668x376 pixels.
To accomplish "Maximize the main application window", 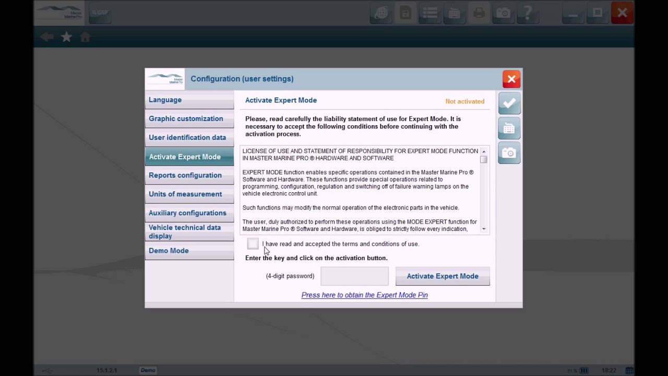I will (x=598, y=13).
